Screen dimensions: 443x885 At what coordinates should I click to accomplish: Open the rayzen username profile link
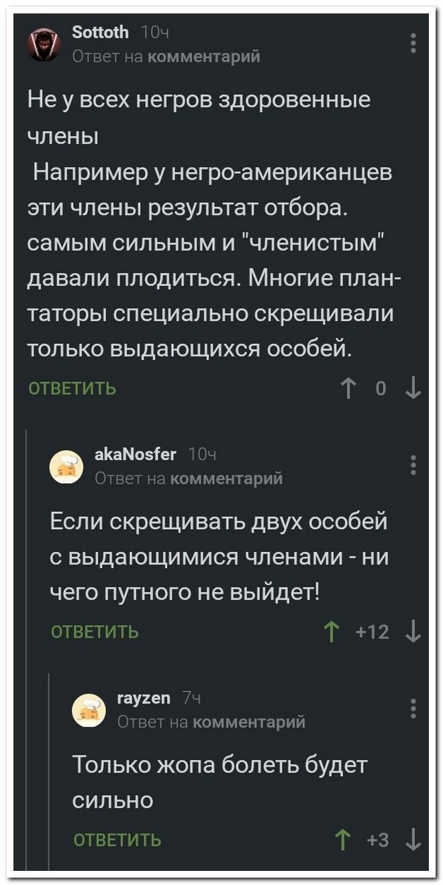pos(144,698)
